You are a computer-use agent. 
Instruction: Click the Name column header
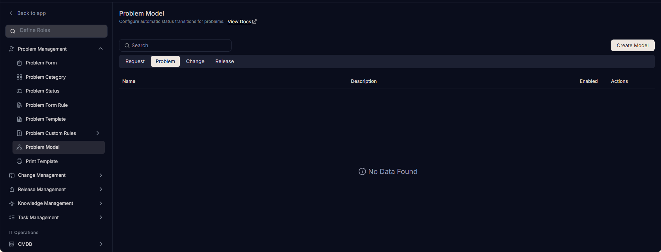click(129, 81)
